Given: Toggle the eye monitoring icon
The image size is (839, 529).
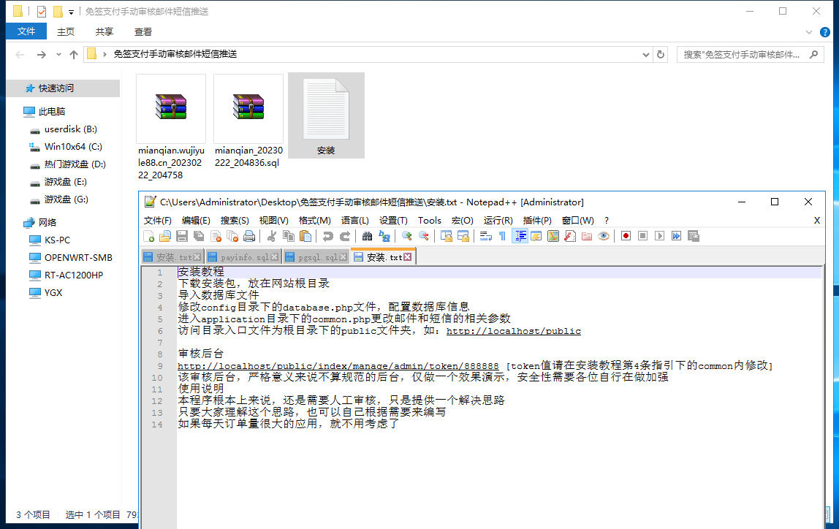Looking at the screenshot, I should (603, 236).
